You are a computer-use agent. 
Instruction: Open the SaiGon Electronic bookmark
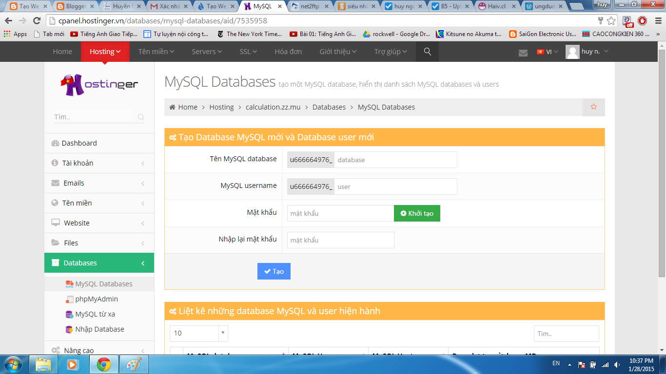(x=542, y=34)
